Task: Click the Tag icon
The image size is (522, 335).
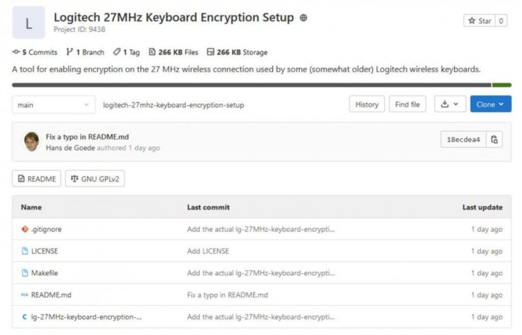Action: [116, 52]
